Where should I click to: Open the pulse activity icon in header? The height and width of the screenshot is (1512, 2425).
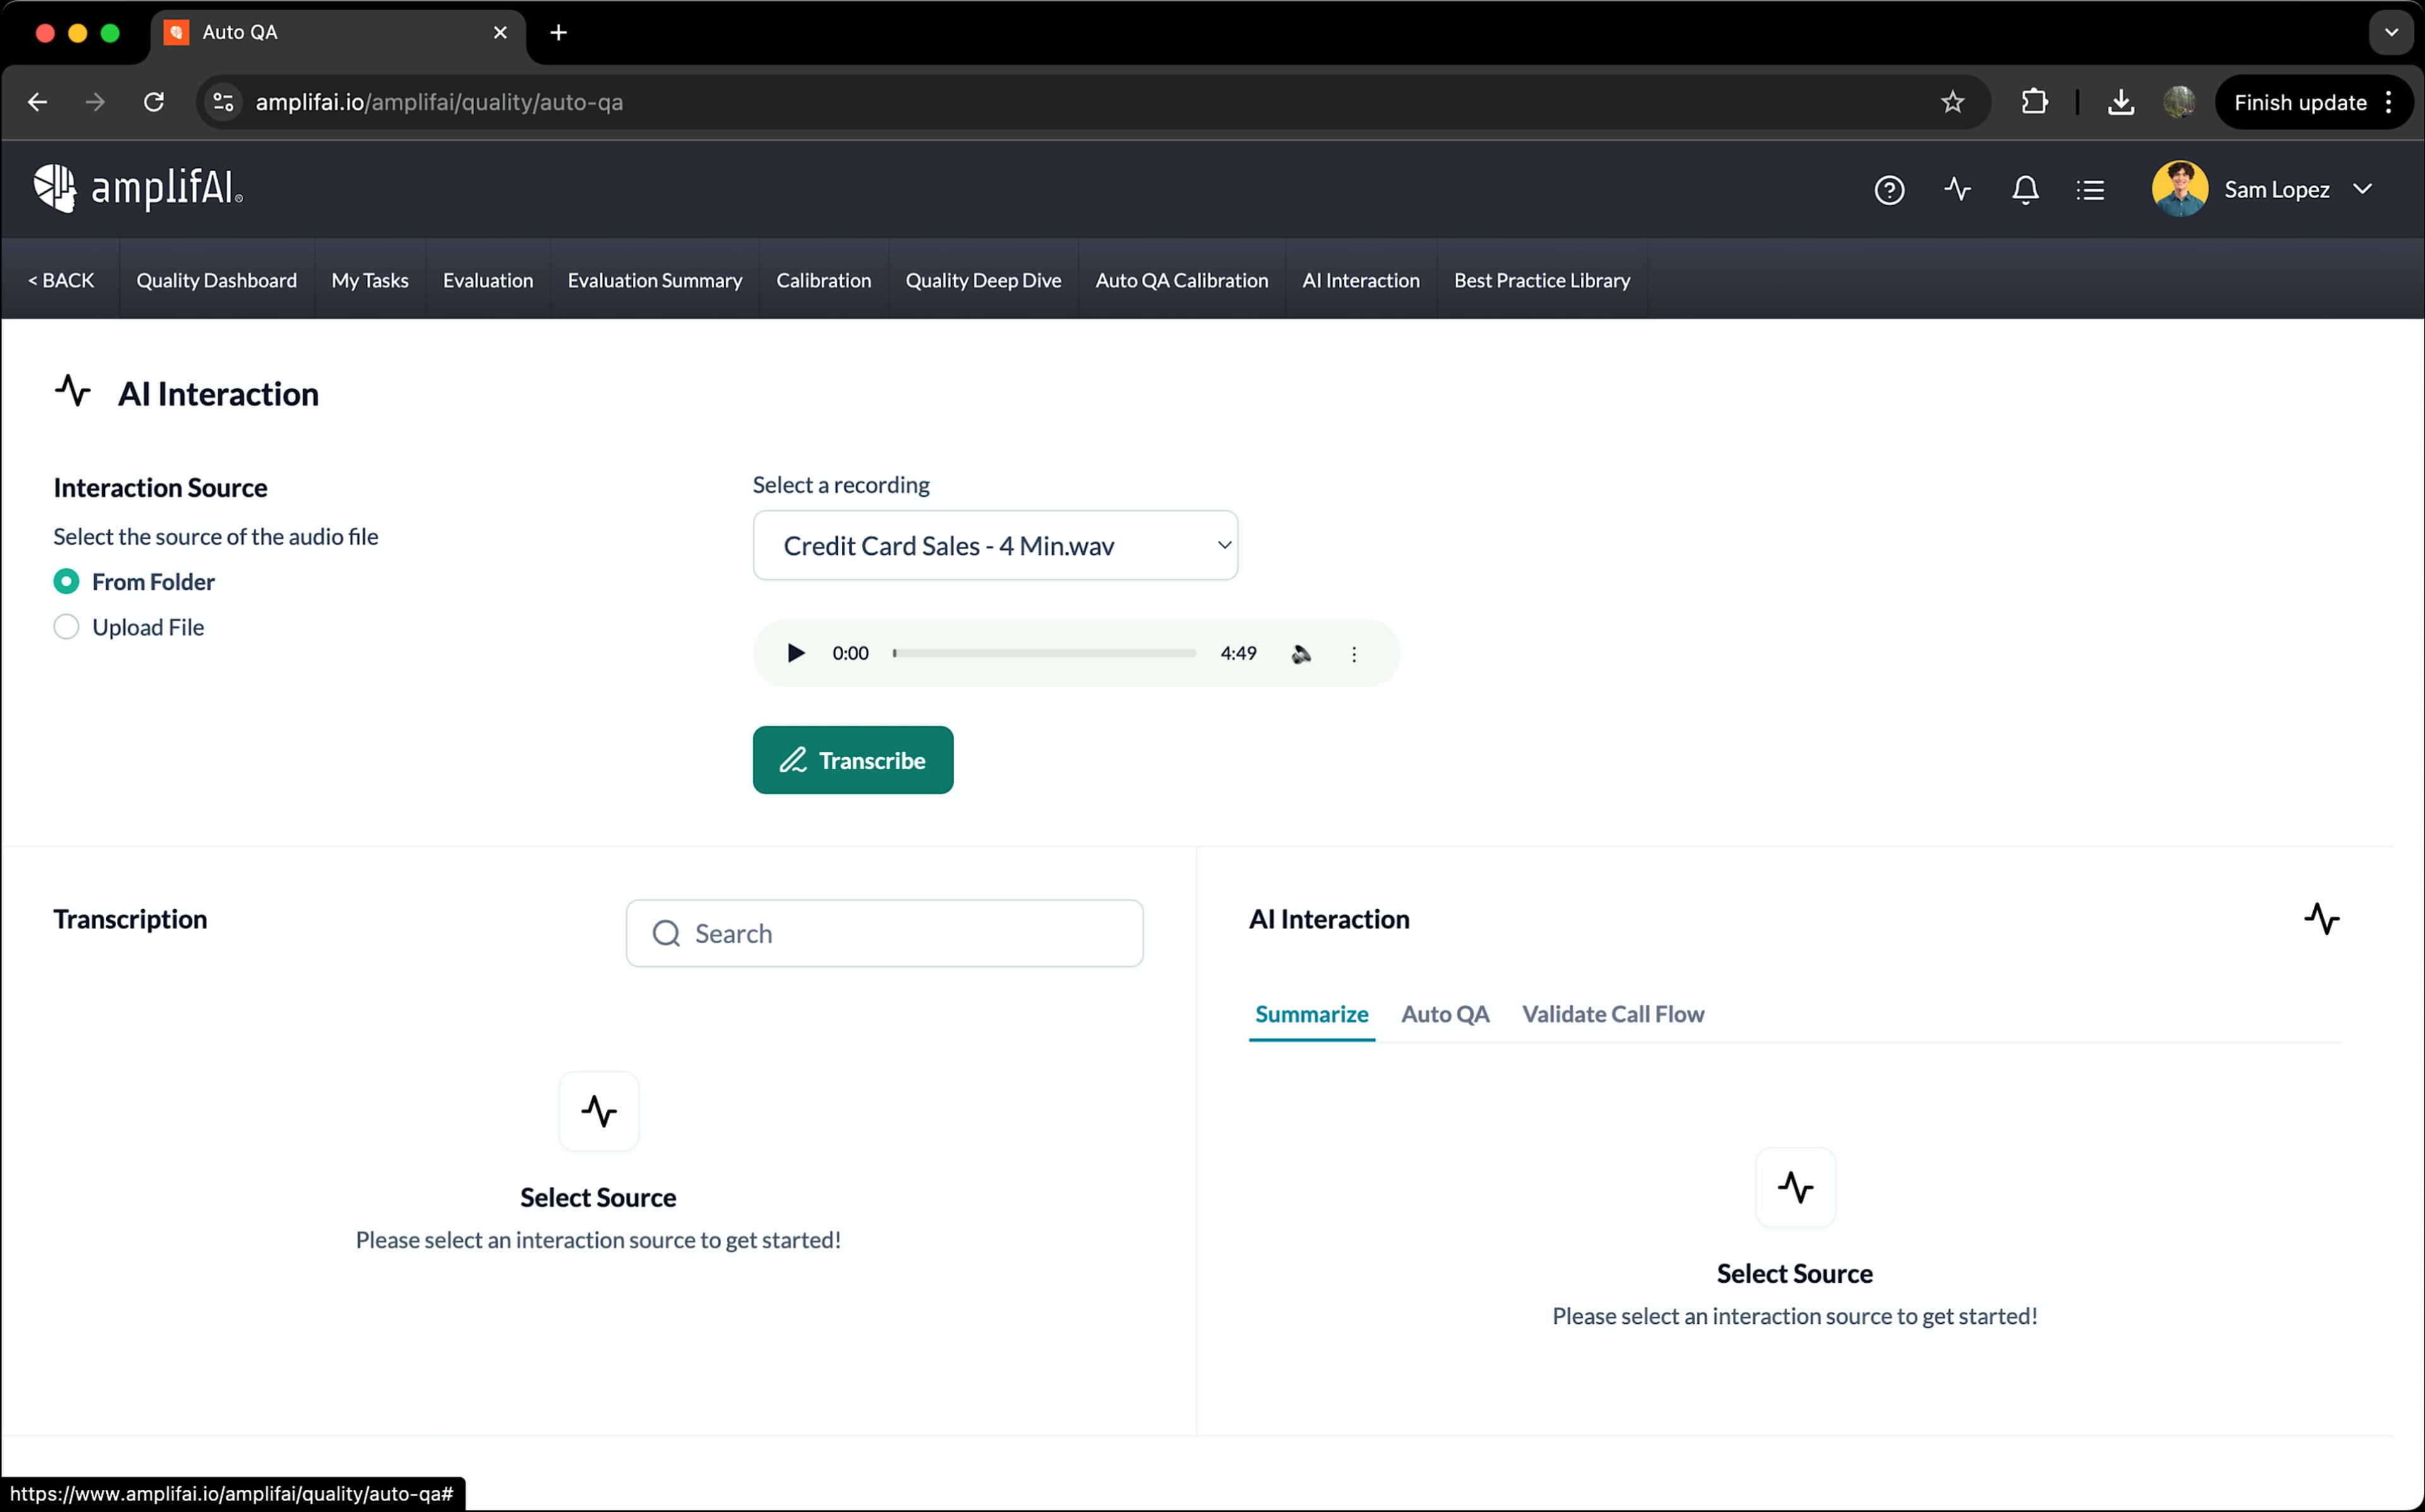[x=1957, y=189]
